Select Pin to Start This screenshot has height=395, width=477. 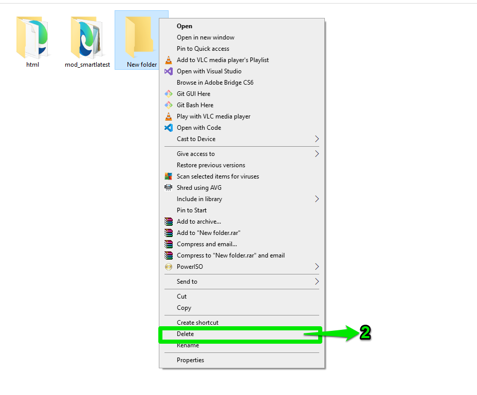click(x=242, y=210)
